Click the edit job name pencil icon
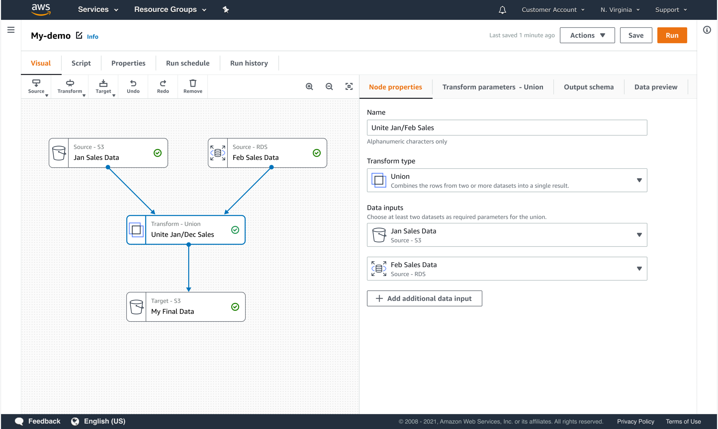The width and height of the screenshot is (718, 429). (79, 35)
